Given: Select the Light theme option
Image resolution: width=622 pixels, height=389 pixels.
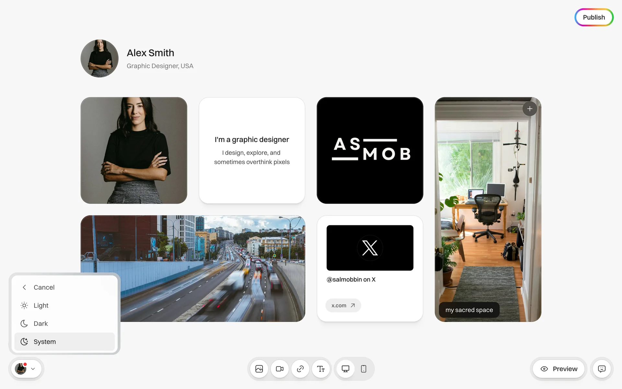Looking at the screenshot, I should (x=41, y=305).
